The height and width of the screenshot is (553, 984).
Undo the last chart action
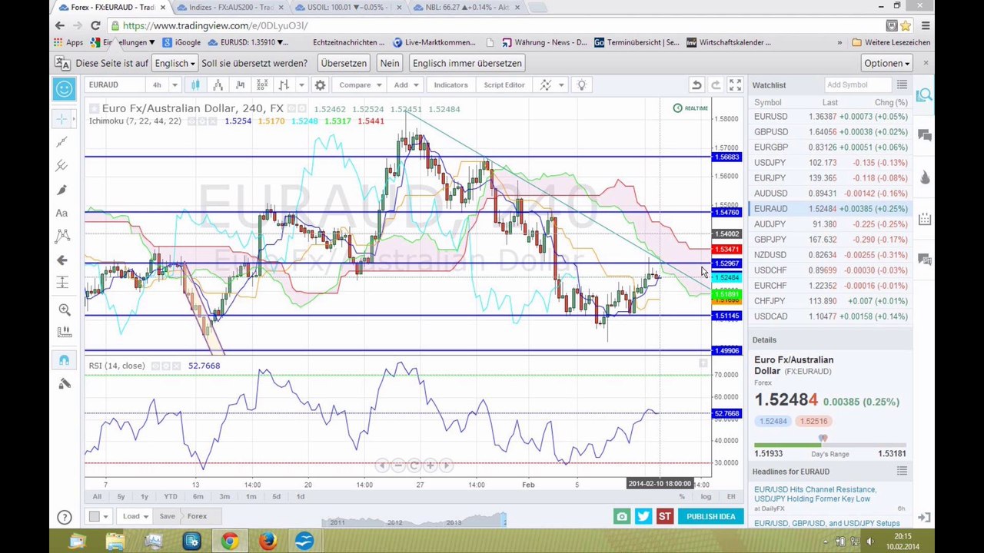tap(696, 85)
